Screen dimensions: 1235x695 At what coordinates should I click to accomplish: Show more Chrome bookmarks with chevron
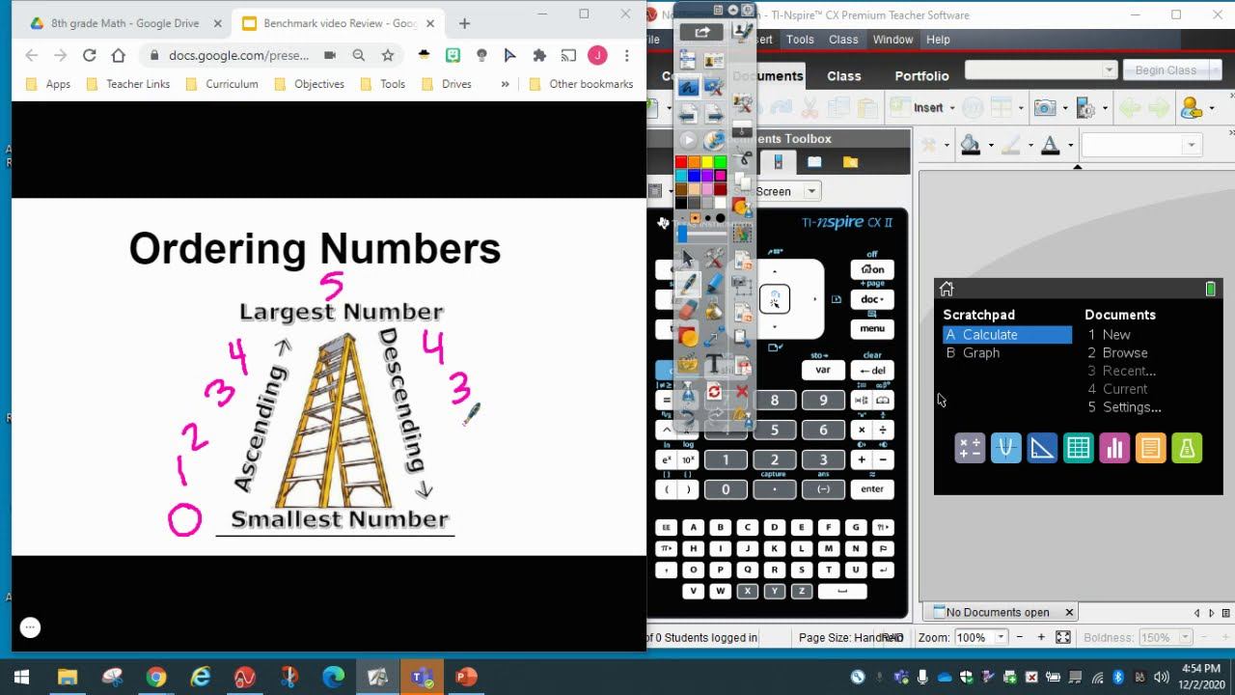pyautogui.click(x=505, y=84)
